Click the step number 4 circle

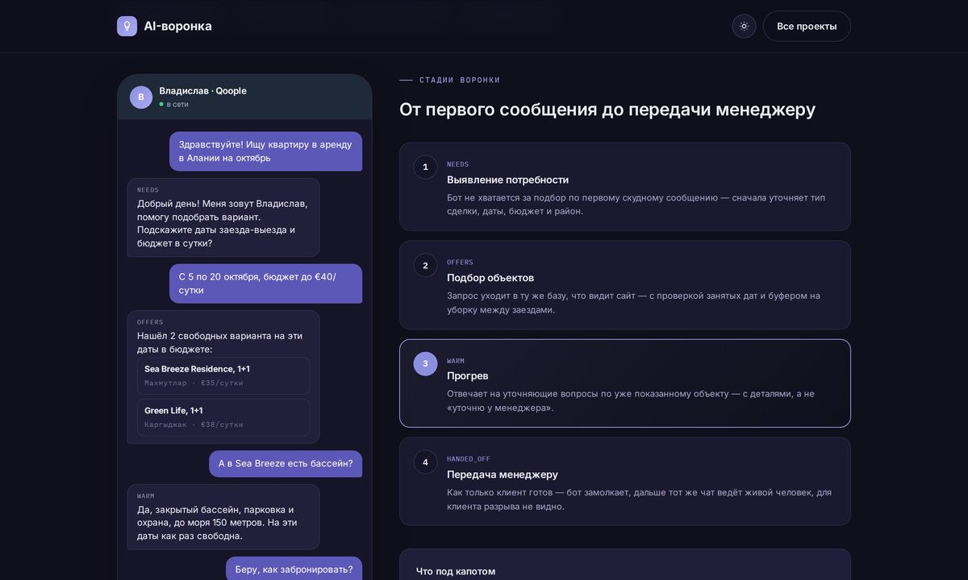point(425,462)
